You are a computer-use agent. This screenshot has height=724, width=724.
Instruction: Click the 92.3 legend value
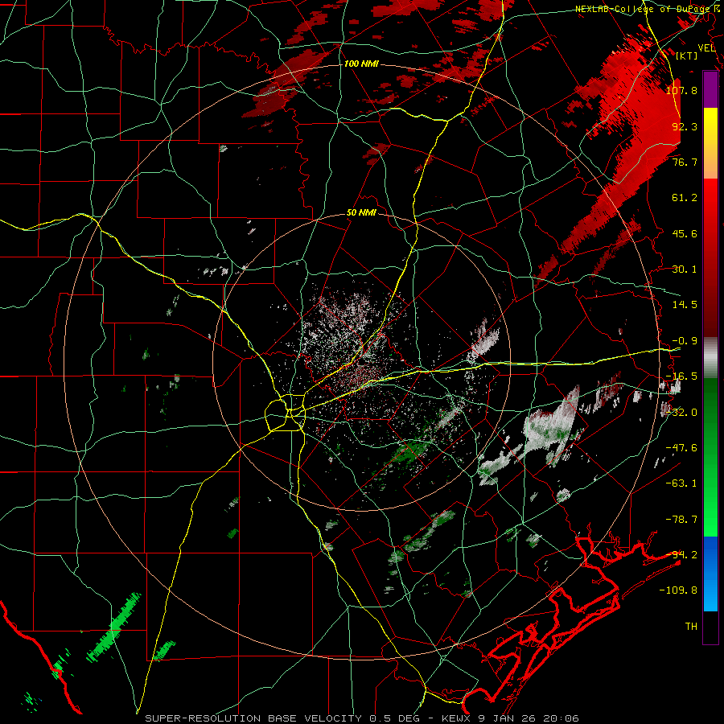(685, 126)
